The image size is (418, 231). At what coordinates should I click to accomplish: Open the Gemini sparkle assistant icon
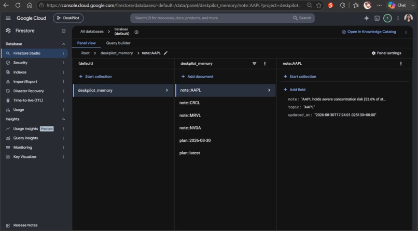(367, 18)
